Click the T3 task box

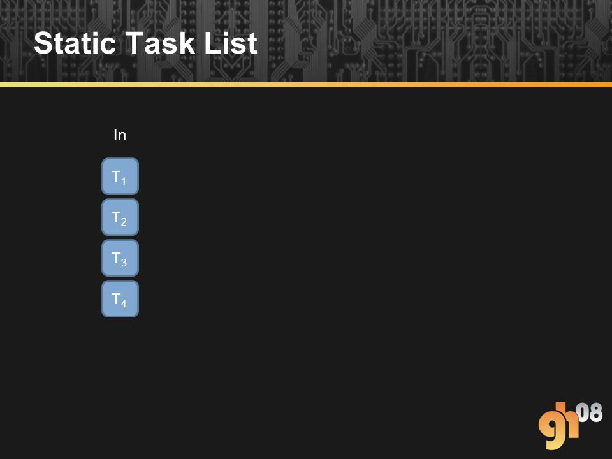point(120,258)
